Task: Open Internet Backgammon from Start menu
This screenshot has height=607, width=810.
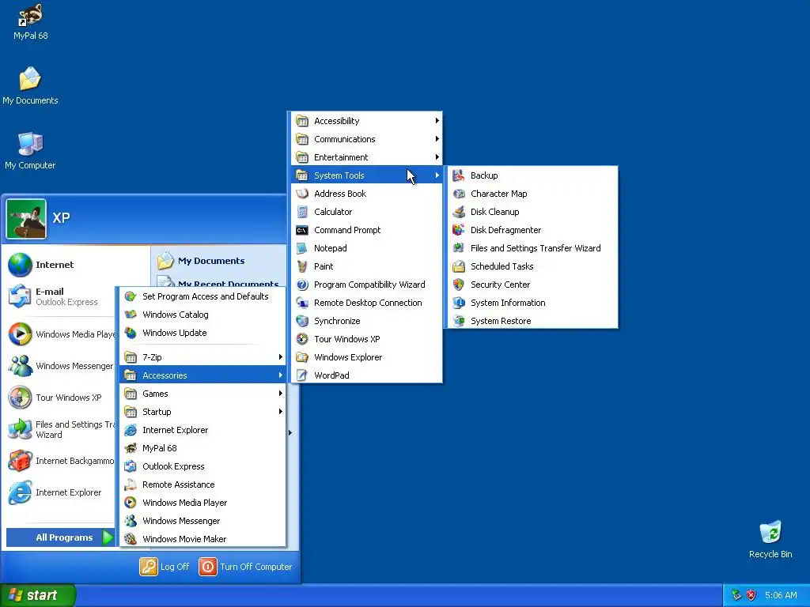Action: click(x=61, y=461)
